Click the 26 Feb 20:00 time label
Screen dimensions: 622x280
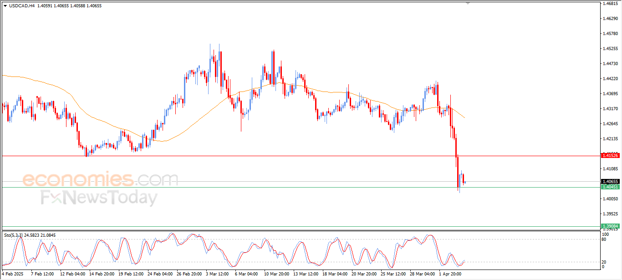pos(189,274)
